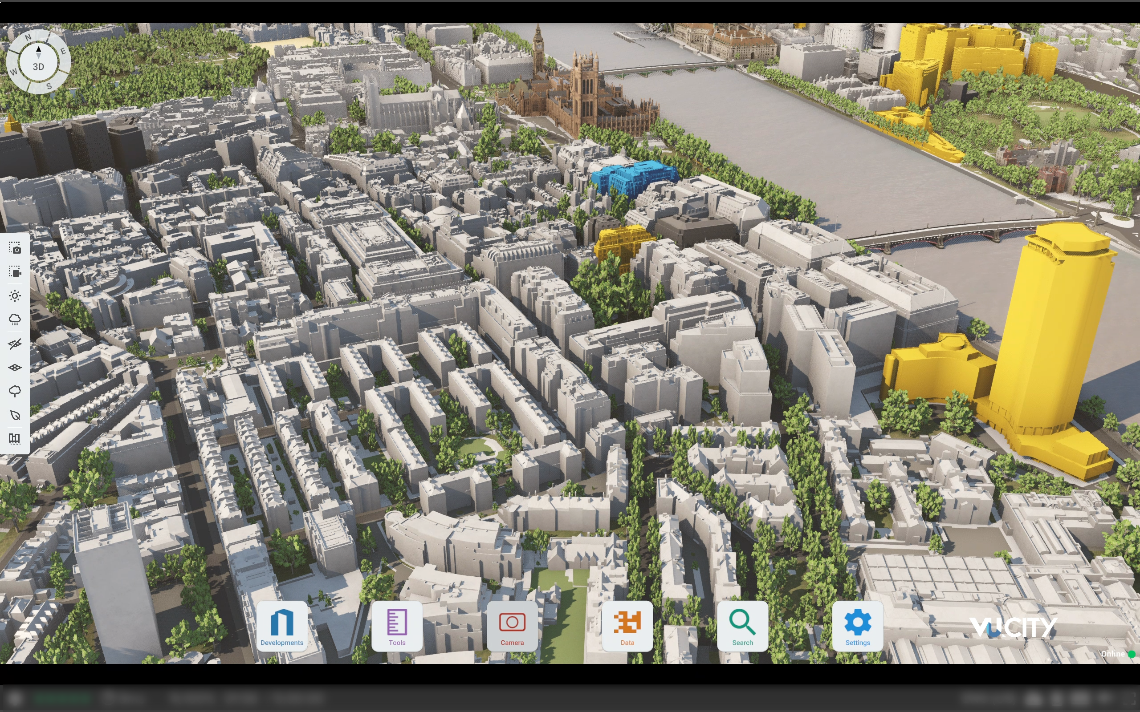The width and height of the screenshot is (1140, 712).
Task: Toggle the terrain diamond grid icon
Action: [x=15, y=367]
